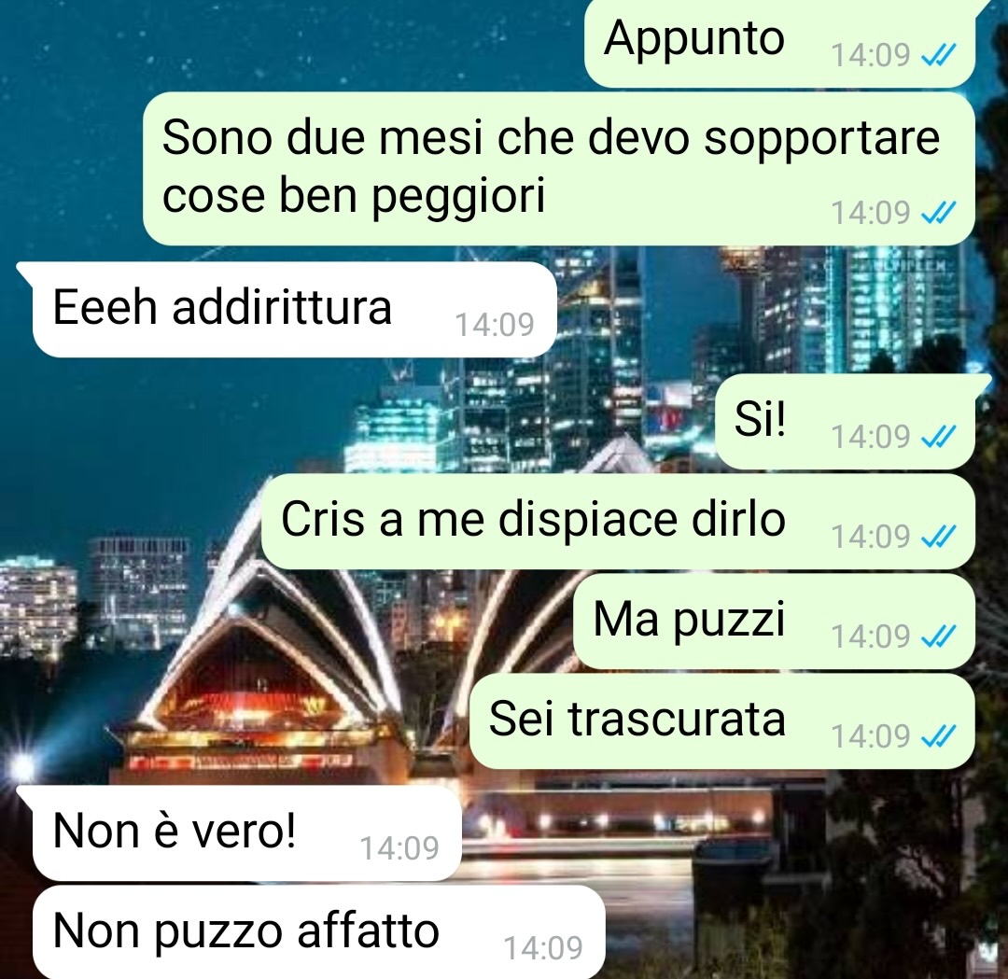Tap the timestamp on "Non puzzo affatto"
Image resolution: width=1008 pixels, height=979 pixels.
point(543,948)
